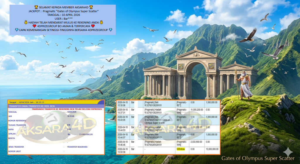Click timestamp 2026-04-10 15:37:31 in table
Image resolution: width=300 pixels, height=164 pixels.
coord(123,111)
